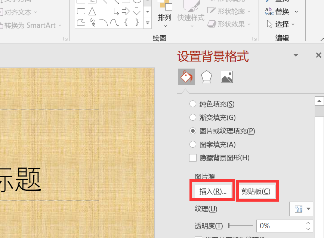Select the Fill paint bucket icon

pos(186,76)
